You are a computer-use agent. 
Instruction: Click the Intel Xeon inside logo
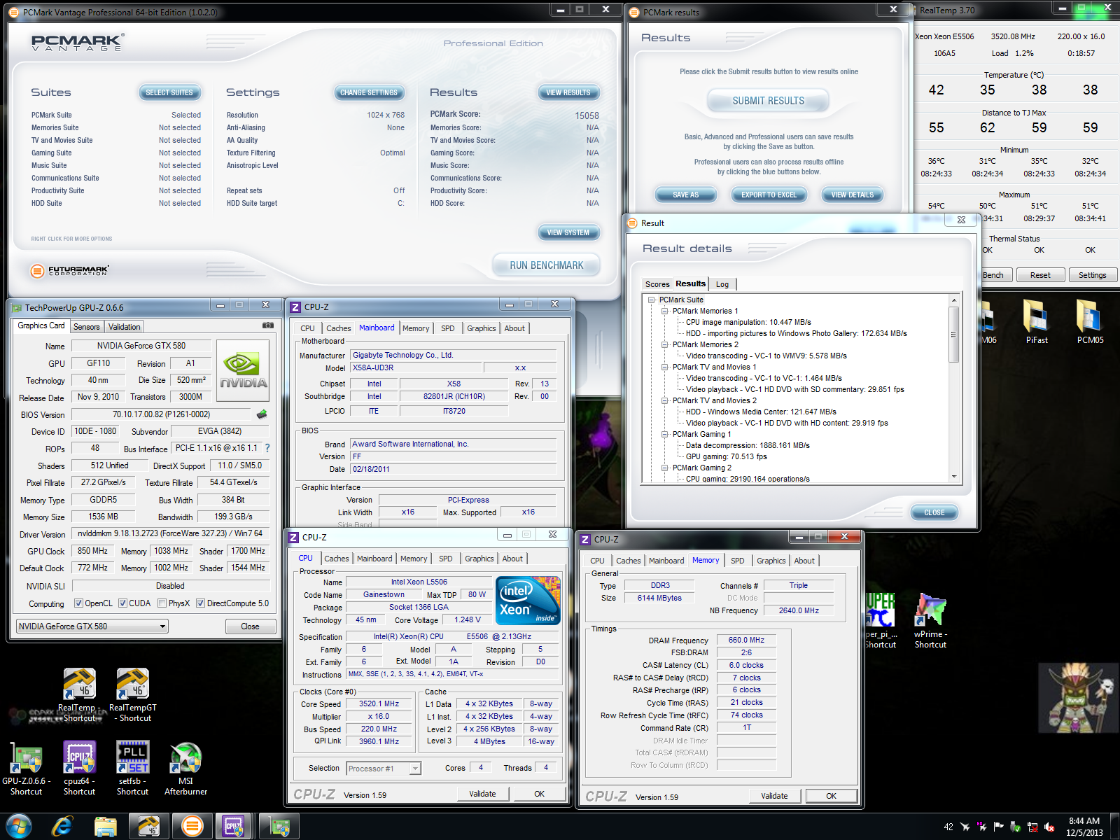click(528, 600)
